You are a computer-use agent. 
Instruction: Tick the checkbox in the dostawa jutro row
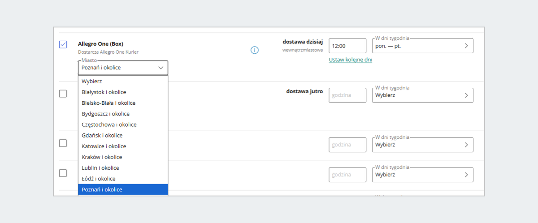[x=63, y=94]
